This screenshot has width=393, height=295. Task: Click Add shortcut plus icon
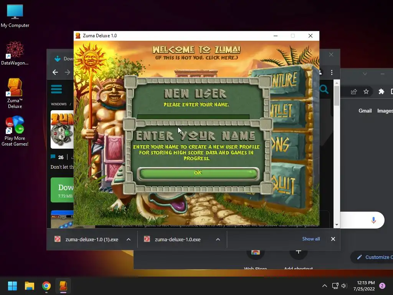click(298, 252)
